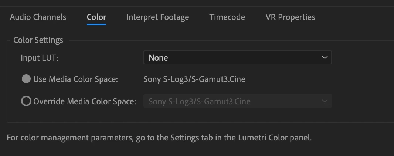Select the Color tab
This screenshot has width=394, height=156.
[96, 17]
